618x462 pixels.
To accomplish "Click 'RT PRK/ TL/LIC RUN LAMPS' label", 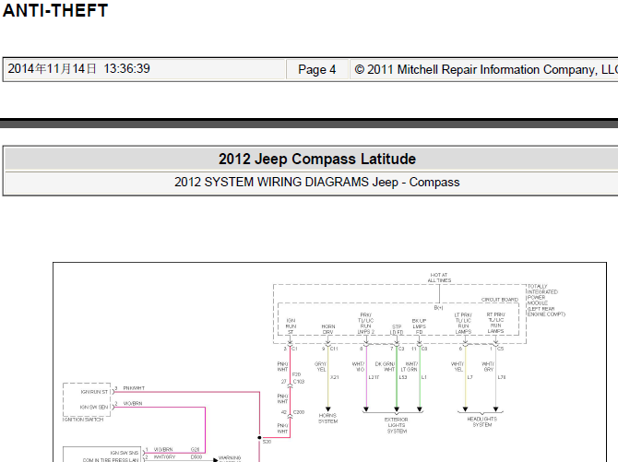I will click(495, 323).
